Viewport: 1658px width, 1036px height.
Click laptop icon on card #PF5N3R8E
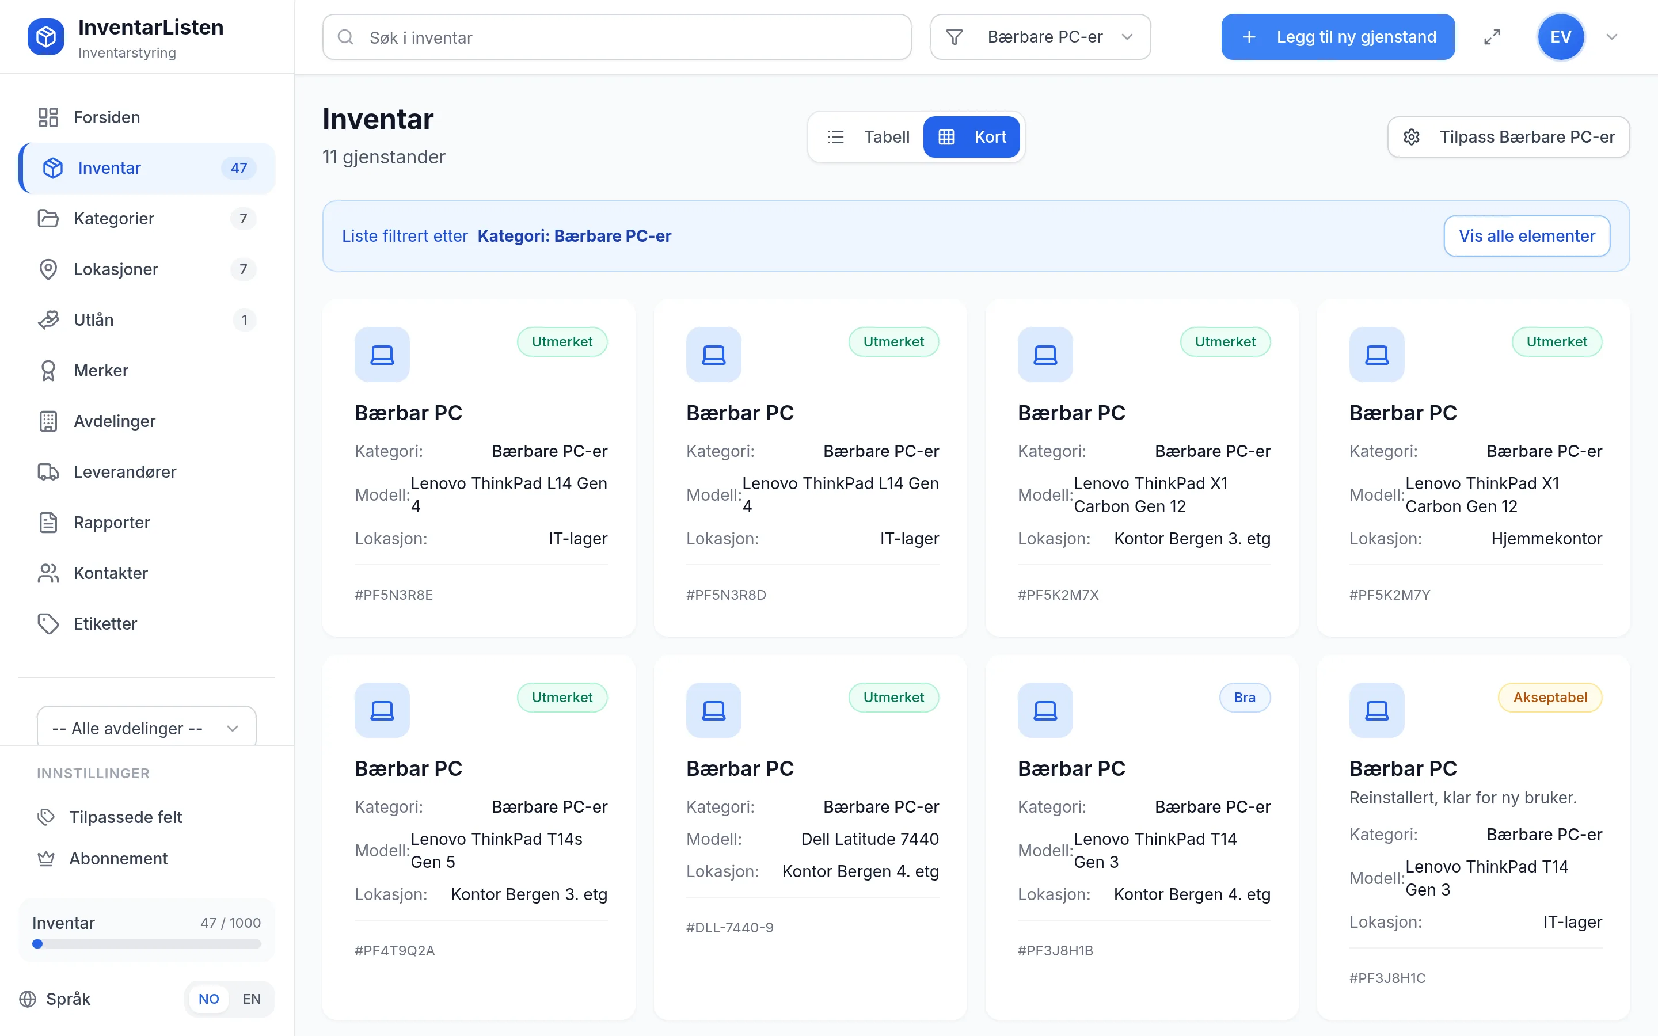coord(382,354)
